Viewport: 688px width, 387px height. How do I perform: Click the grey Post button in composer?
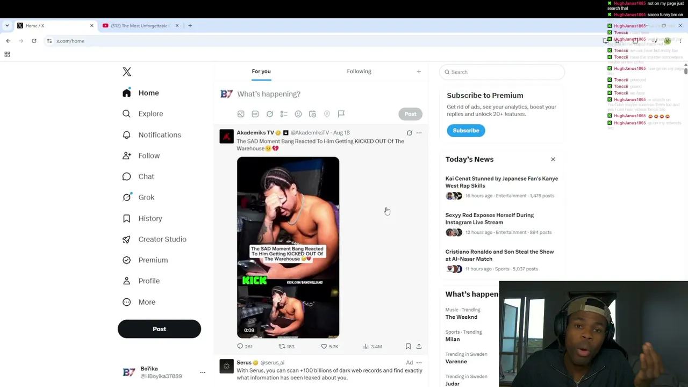410,114
